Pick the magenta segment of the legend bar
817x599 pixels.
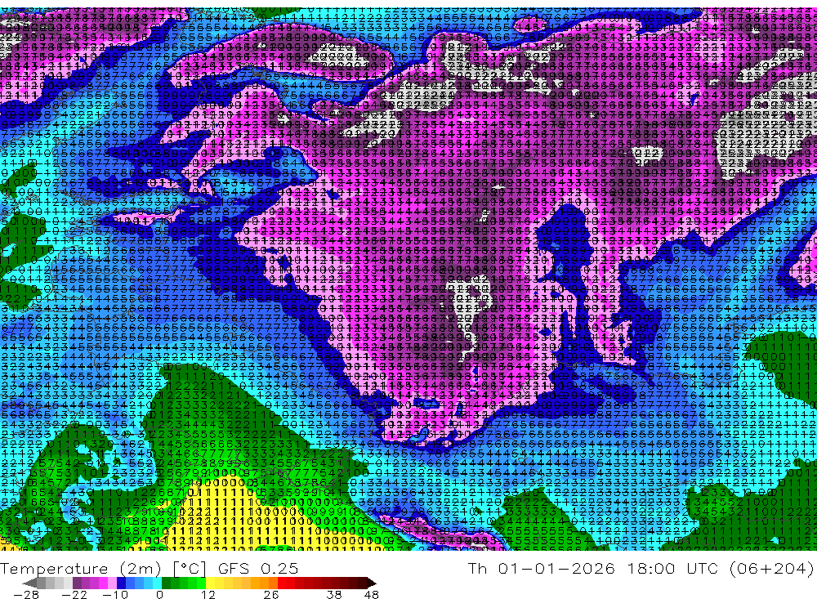point(103,583)
